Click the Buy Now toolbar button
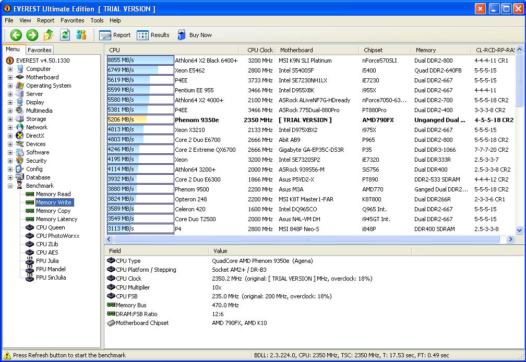The height and width of the screenshot is (362, 526). 195,35
